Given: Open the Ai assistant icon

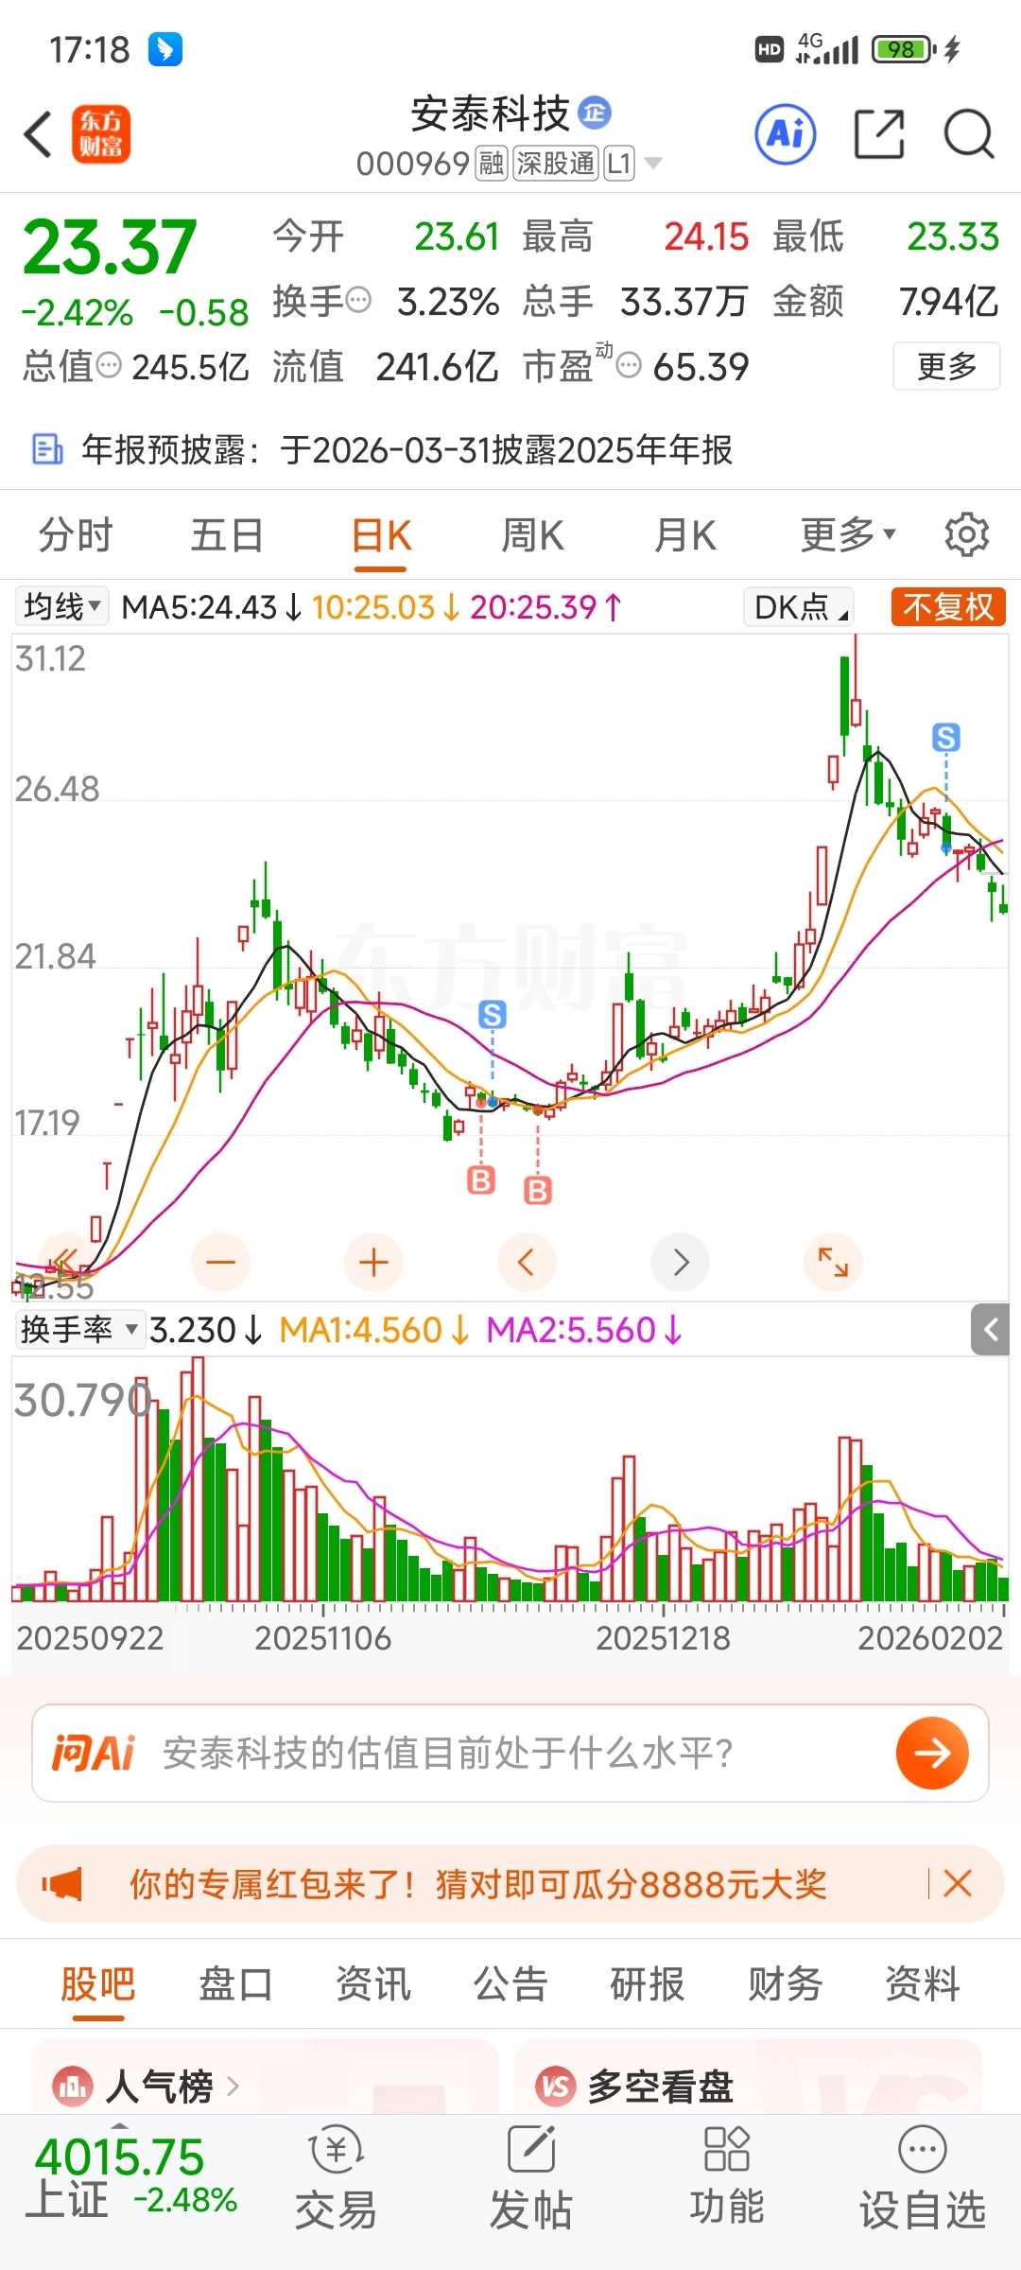Looking at the screenshot, I should [x=786, y=134].
